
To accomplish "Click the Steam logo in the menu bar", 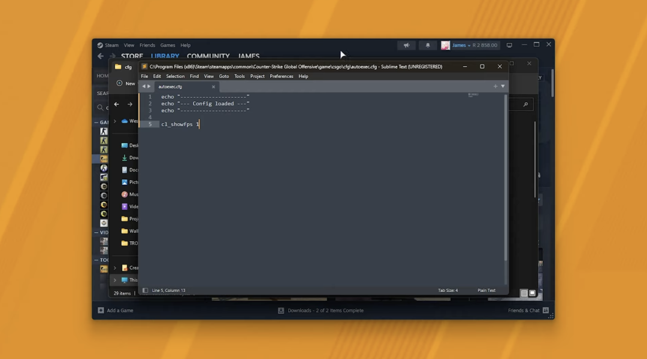I will click(100, 45).
